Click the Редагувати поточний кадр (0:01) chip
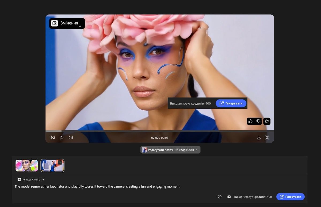The width and height of the screenshot is (321, 207). (170, 150)
